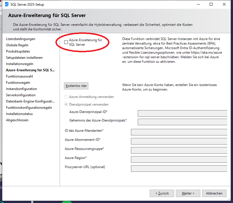Open the Azure-Region field
Viewport: 233px width, 203px height.
tap(179, 159)
